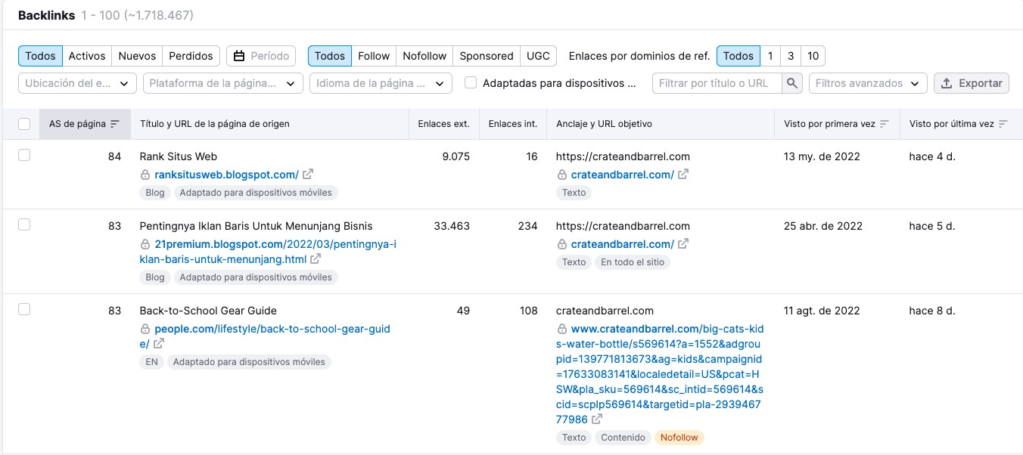The image size is (1023, 455).
Task: Click the Texto tag in Back-to-School row
Action: coord(574,438)
